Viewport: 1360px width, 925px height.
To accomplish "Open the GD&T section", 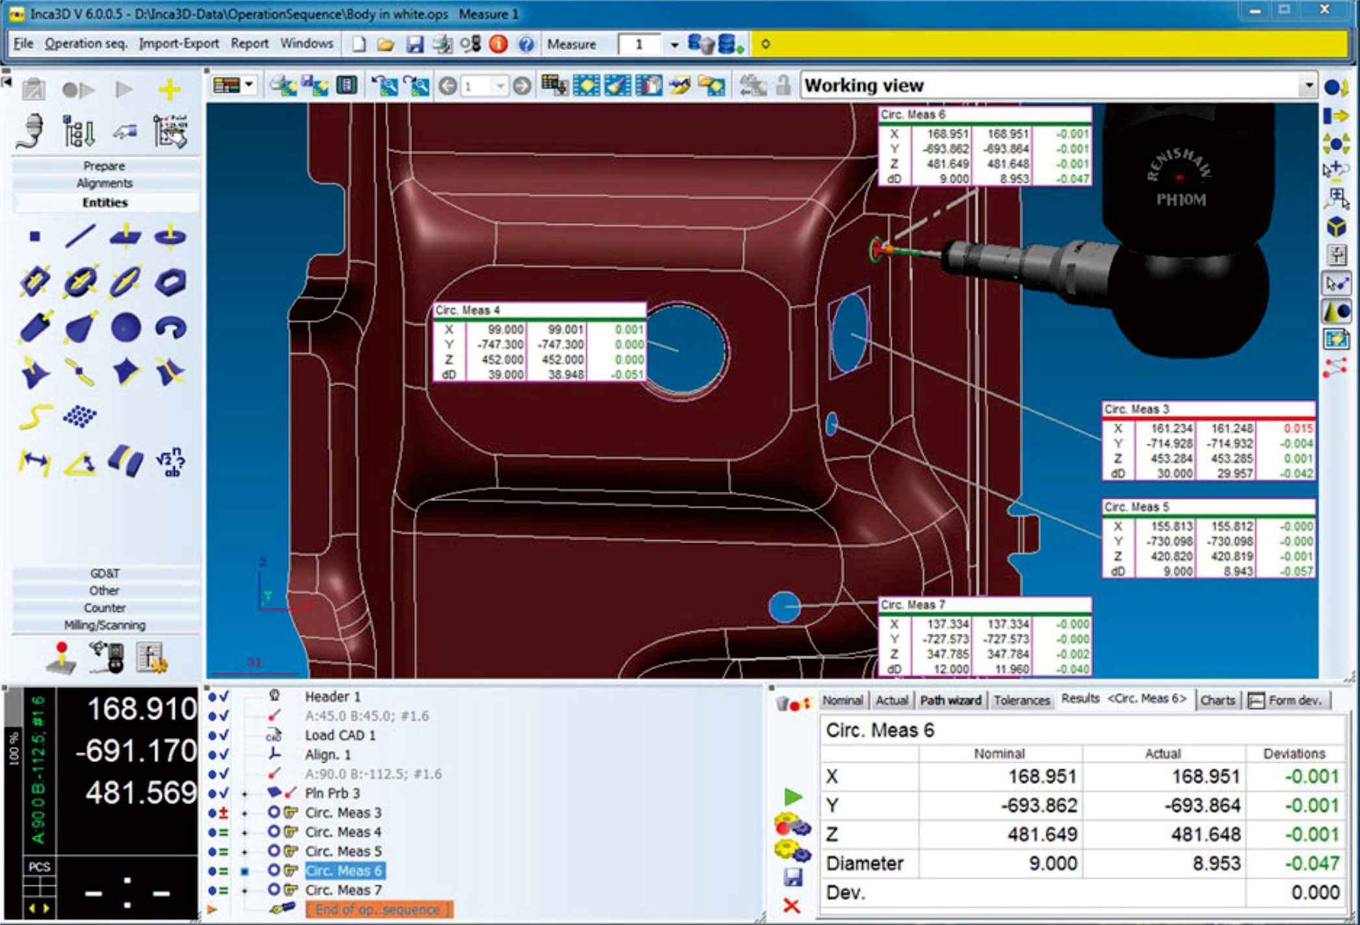I will [105, 574].
